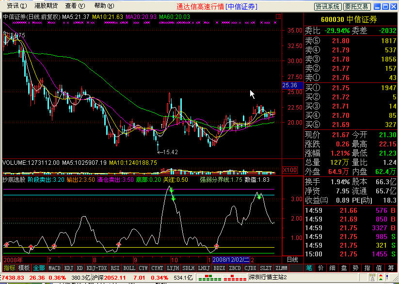Screen dimensions: 399x284
Task: Switch to the RSI indicator
Action: coord(115,268)
